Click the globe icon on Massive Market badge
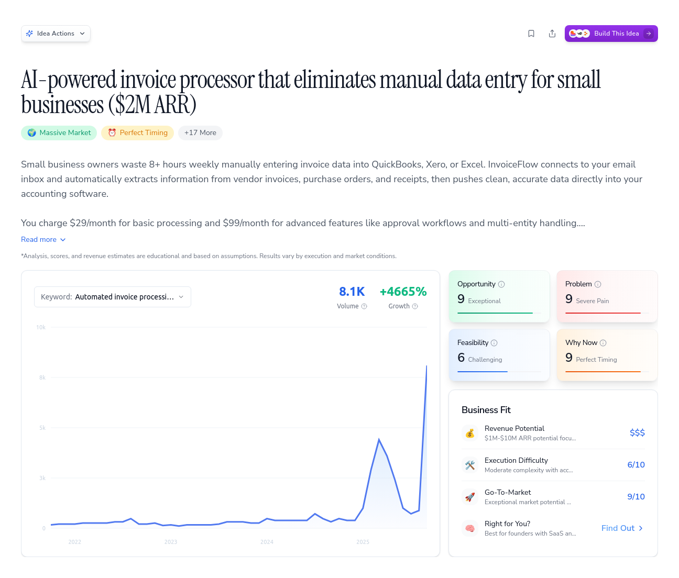Viewport: 679px width, 578px height. coord(32,132)
